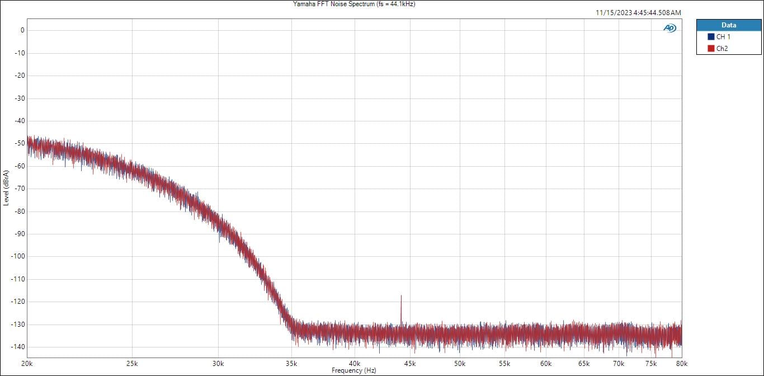Click the -120 level tick label
The width and height of the screenshot is (764, 376).
point(18,302)
